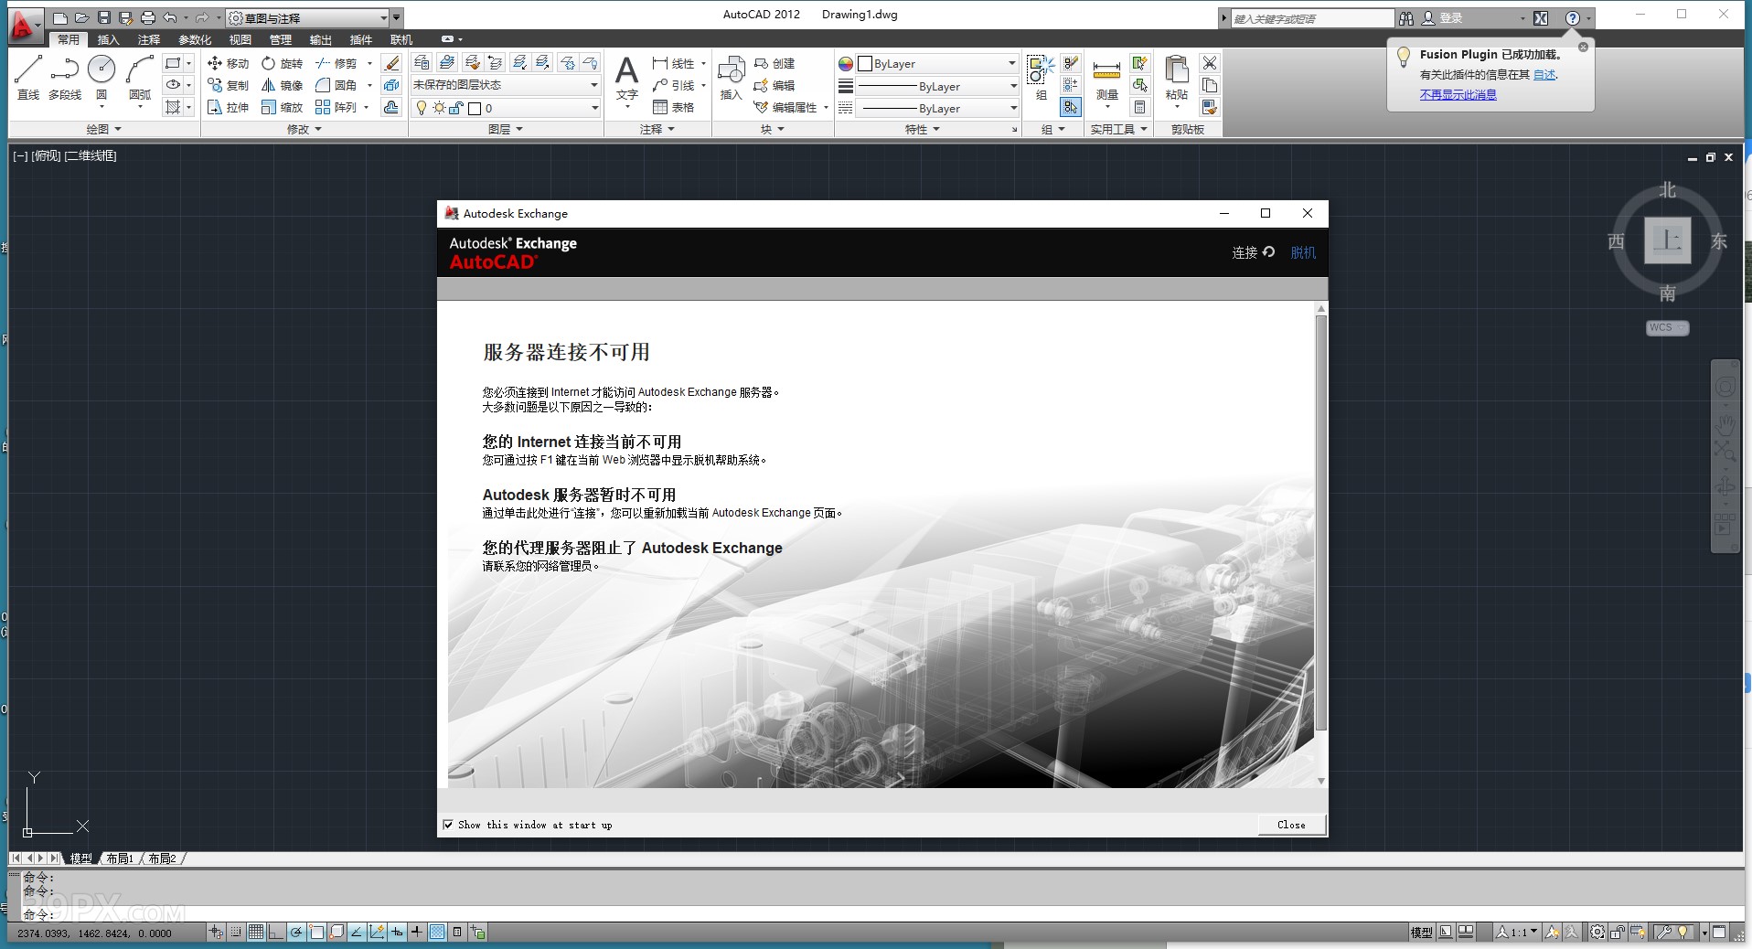The width and height of the screenshot is (1752, 949).
Task: Click the ByLayer color swatch
Action: 865,63
